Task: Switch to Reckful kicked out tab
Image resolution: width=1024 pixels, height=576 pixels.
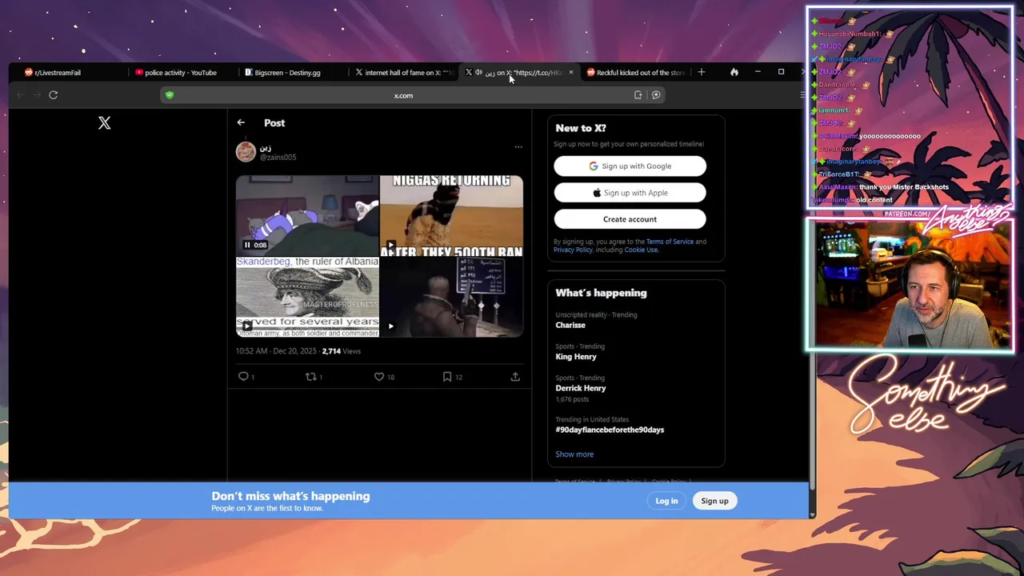Action: click(x=638, y=72)
